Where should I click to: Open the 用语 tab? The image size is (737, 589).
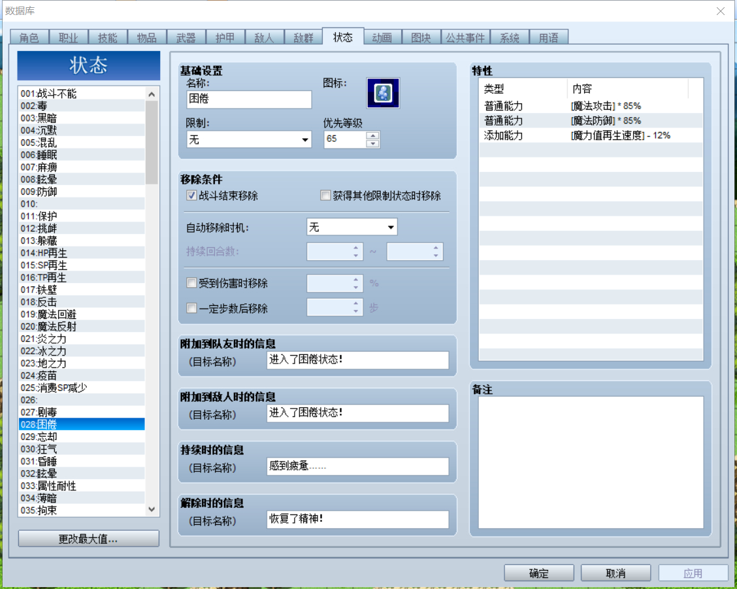[x=549, y=37]
